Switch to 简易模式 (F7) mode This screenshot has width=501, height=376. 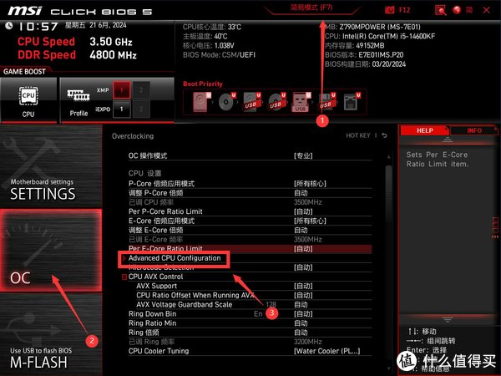pos(311,8)
